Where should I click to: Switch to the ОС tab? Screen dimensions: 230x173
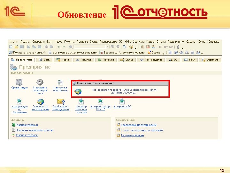[173, 60]
